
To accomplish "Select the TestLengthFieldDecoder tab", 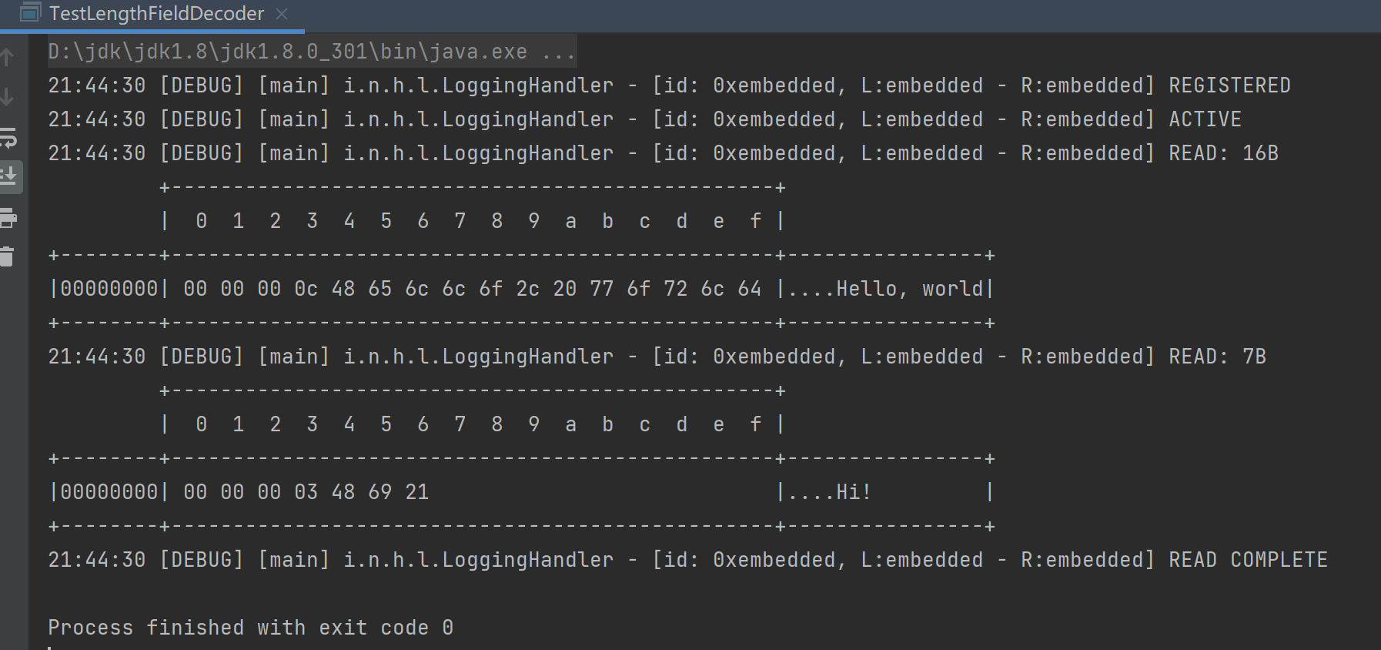I will [156, 14].
